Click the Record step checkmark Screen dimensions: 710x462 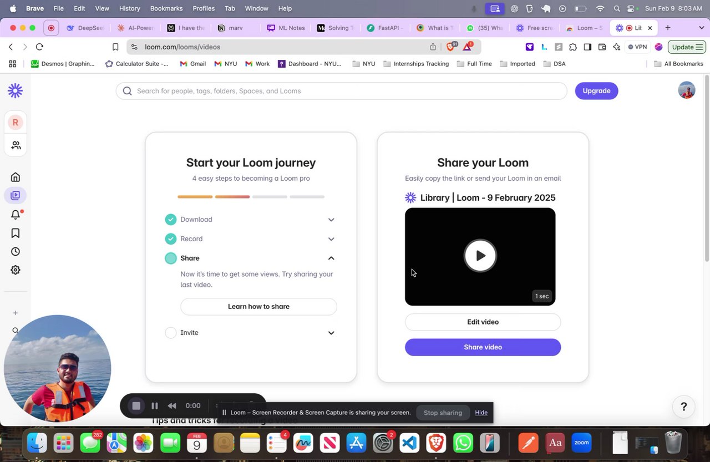tap(171, 239)
